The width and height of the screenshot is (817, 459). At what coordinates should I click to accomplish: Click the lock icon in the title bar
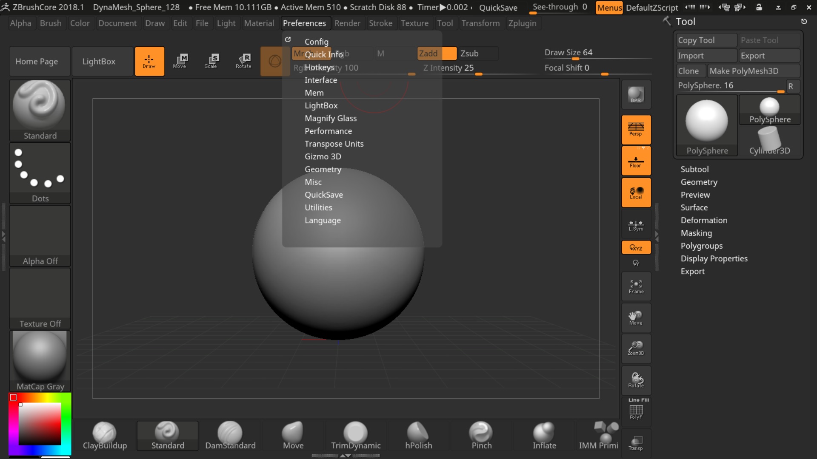[x=759, y=7]
